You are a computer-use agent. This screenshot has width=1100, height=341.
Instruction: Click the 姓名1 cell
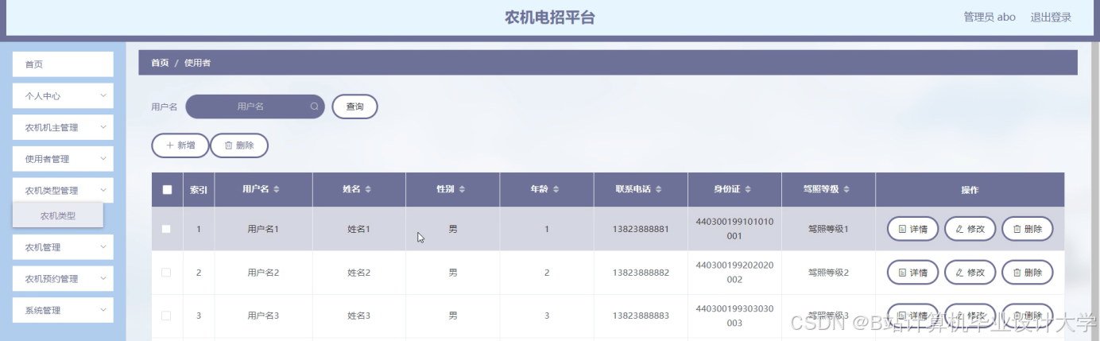coord(359,229)
